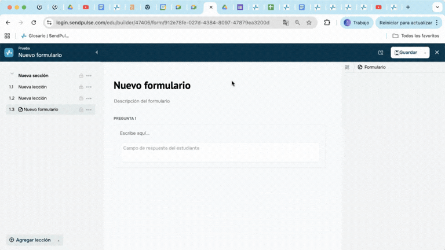Close the active browser tab
Screen dimensions: 445x250
[x=211, y=8]
